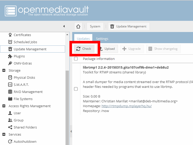This screenshot has height=145, width=193.
Task: Click the Show changelog list icon
Action: [150, 49]
